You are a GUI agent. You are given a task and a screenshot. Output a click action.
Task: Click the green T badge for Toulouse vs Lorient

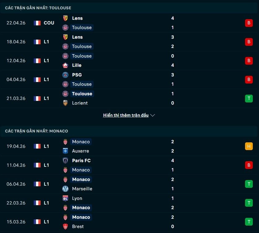pos(249,98)
